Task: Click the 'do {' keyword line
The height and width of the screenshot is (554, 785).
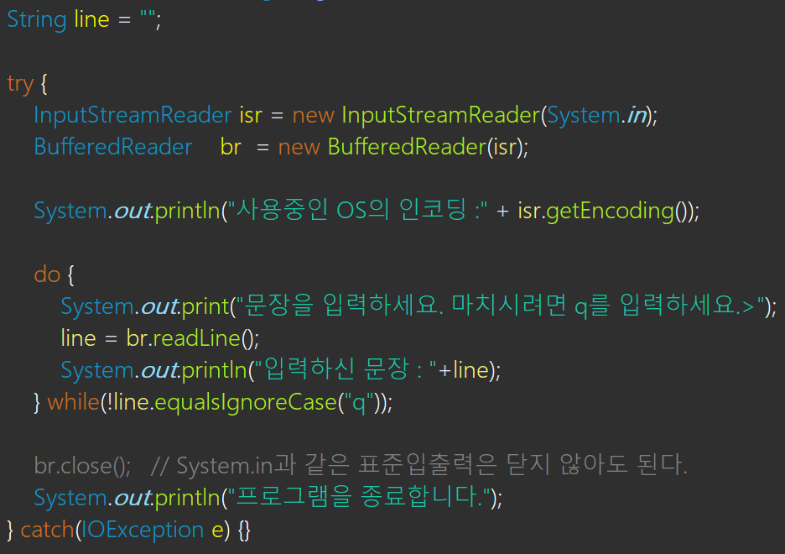Action: pos(54,274)
